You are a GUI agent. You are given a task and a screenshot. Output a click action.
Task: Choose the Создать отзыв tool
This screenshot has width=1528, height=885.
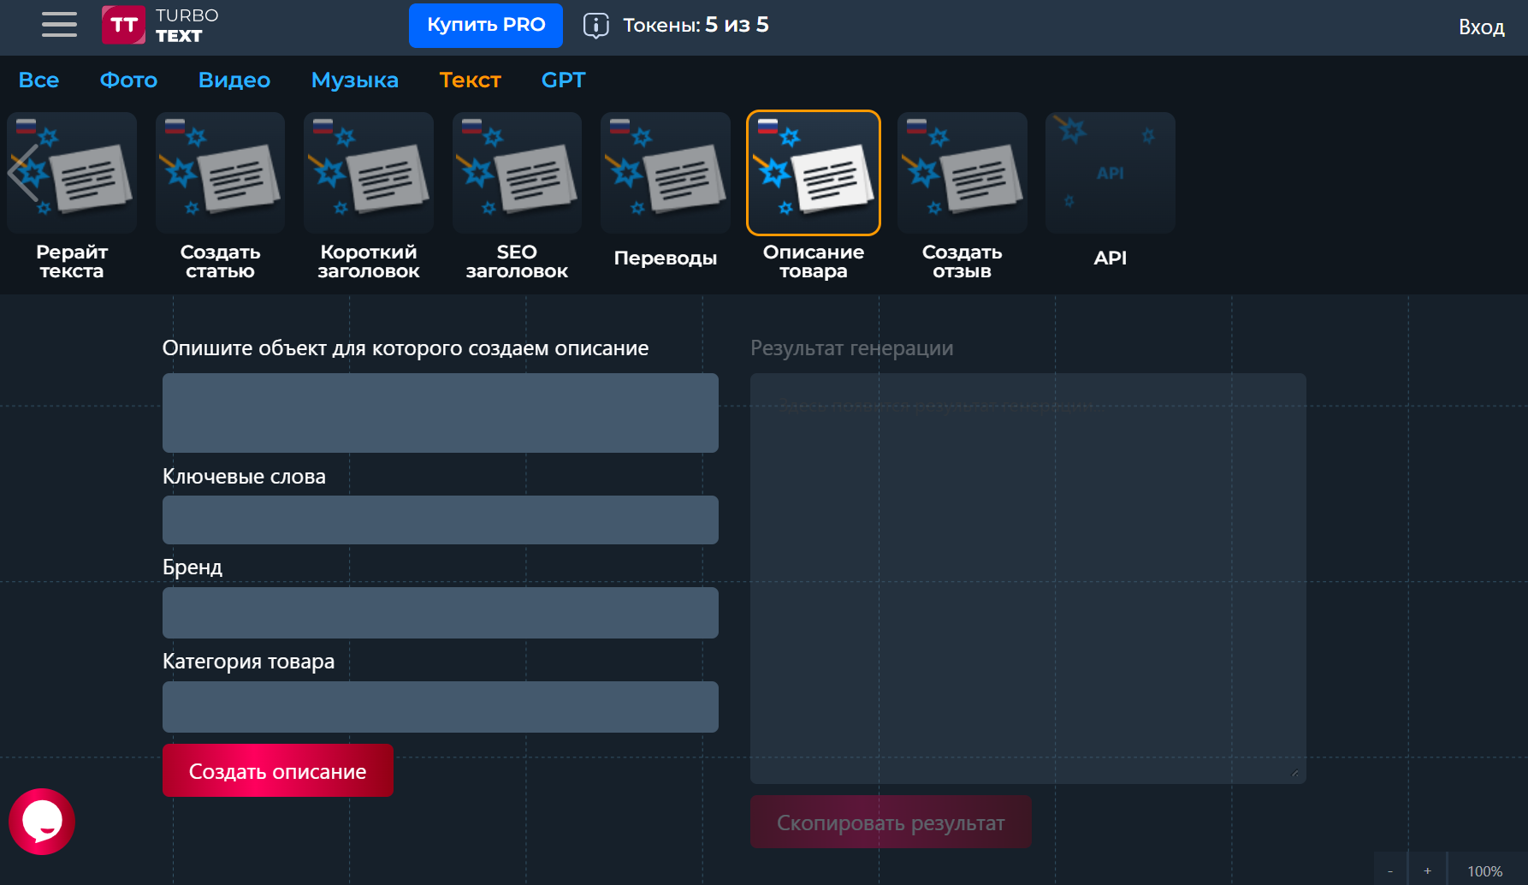coord(962,196)
